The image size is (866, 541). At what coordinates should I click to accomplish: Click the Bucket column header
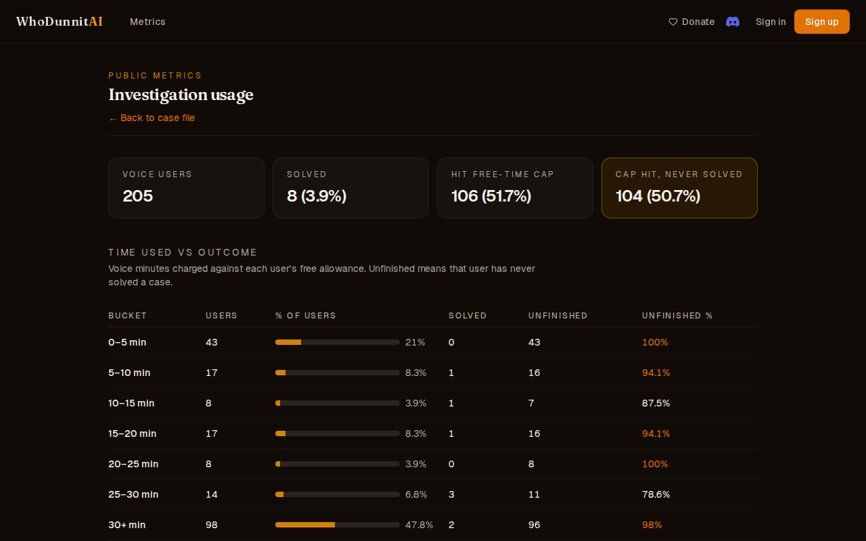(127, 316)
